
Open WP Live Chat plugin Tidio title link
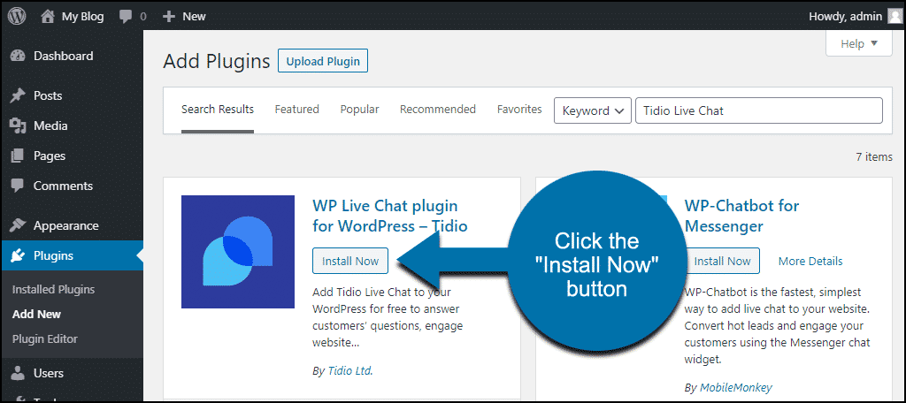390,216
